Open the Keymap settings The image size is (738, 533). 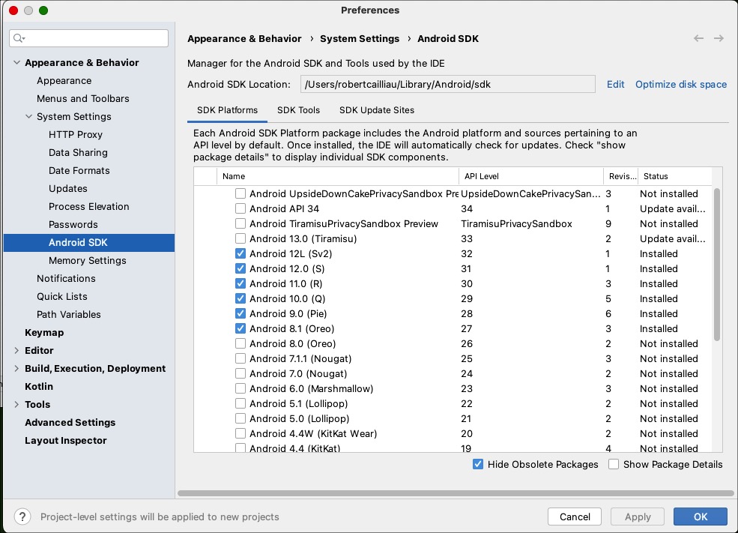[44, 332]
